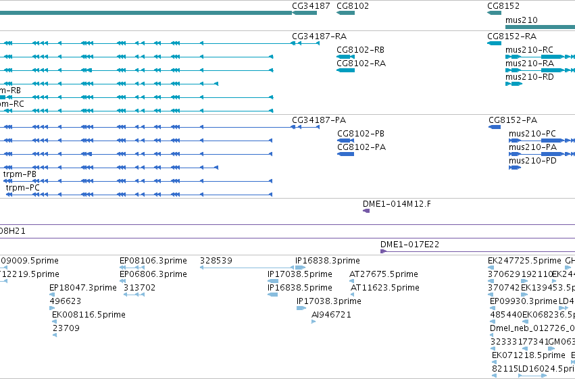Select the CG8152 gene label in top track

point(503,6)
